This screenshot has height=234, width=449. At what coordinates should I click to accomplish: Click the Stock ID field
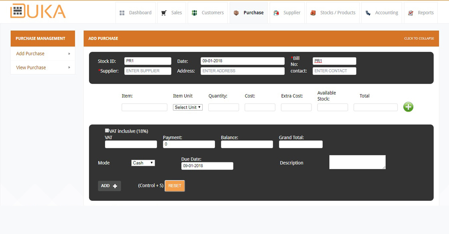[x=148, y=61]
